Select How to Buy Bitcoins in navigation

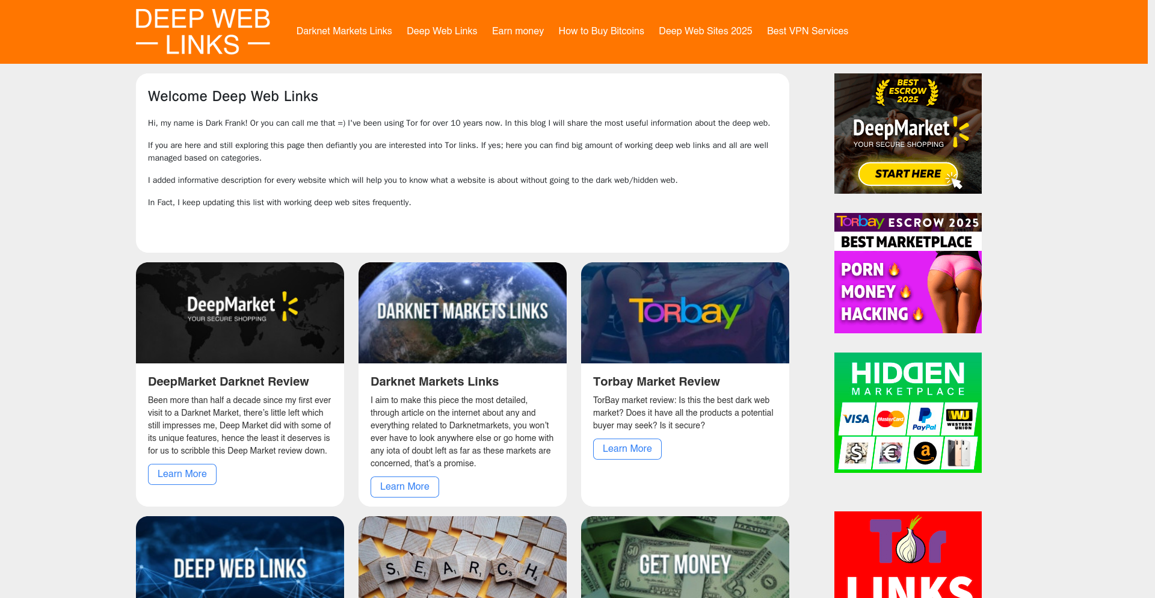(x=600, y=31)
